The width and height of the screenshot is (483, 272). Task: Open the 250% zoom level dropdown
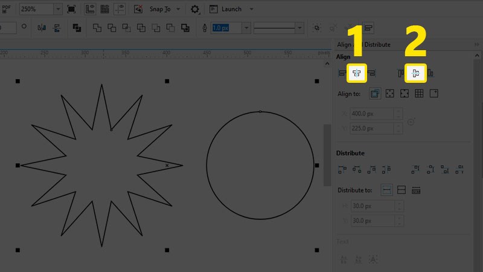tap(57, 9)
